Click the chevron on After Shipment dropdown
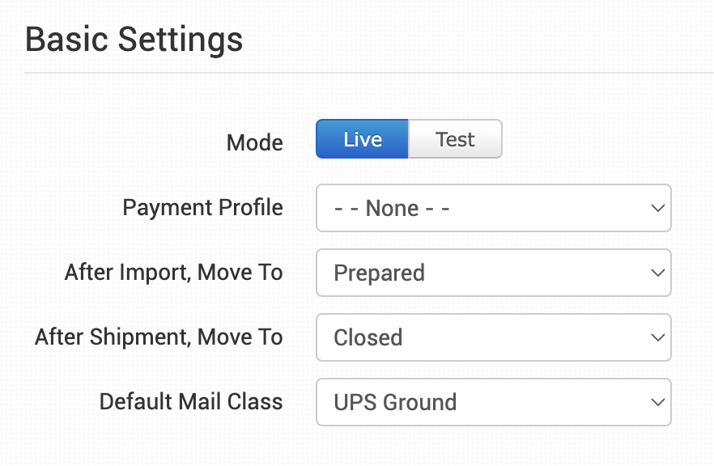 pos(657,337)
